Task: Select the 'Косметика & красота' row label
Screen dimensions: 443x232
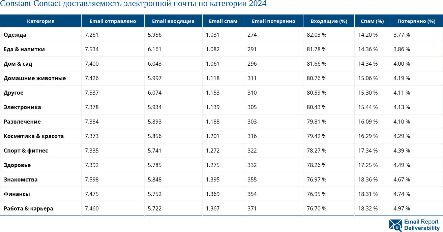Action: click(x=34, y=136)
